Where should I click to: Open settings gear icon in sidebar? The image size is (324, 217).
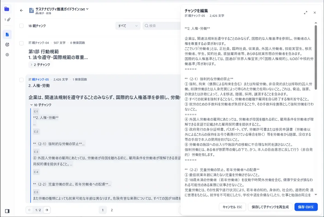[7, 55]
